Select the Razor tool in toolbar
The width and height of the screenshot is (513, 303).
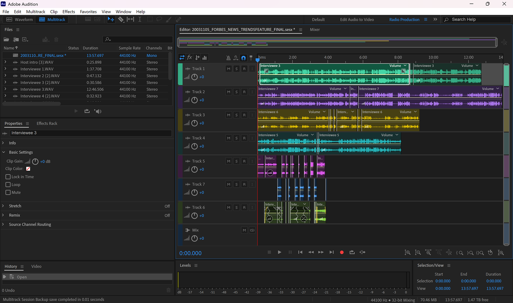tap(121, 19)
